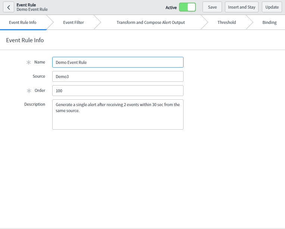Click the Order field label
The height and width of the screenshot is (229, 285).
(x=40, y=90)
